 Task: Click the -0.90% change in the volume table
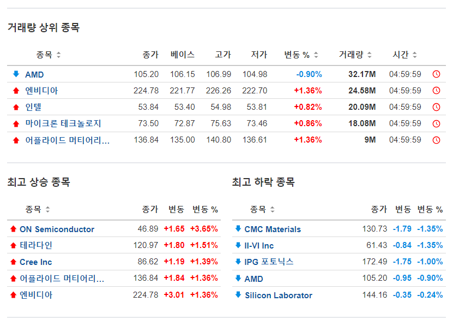click(x=309, y=74)
